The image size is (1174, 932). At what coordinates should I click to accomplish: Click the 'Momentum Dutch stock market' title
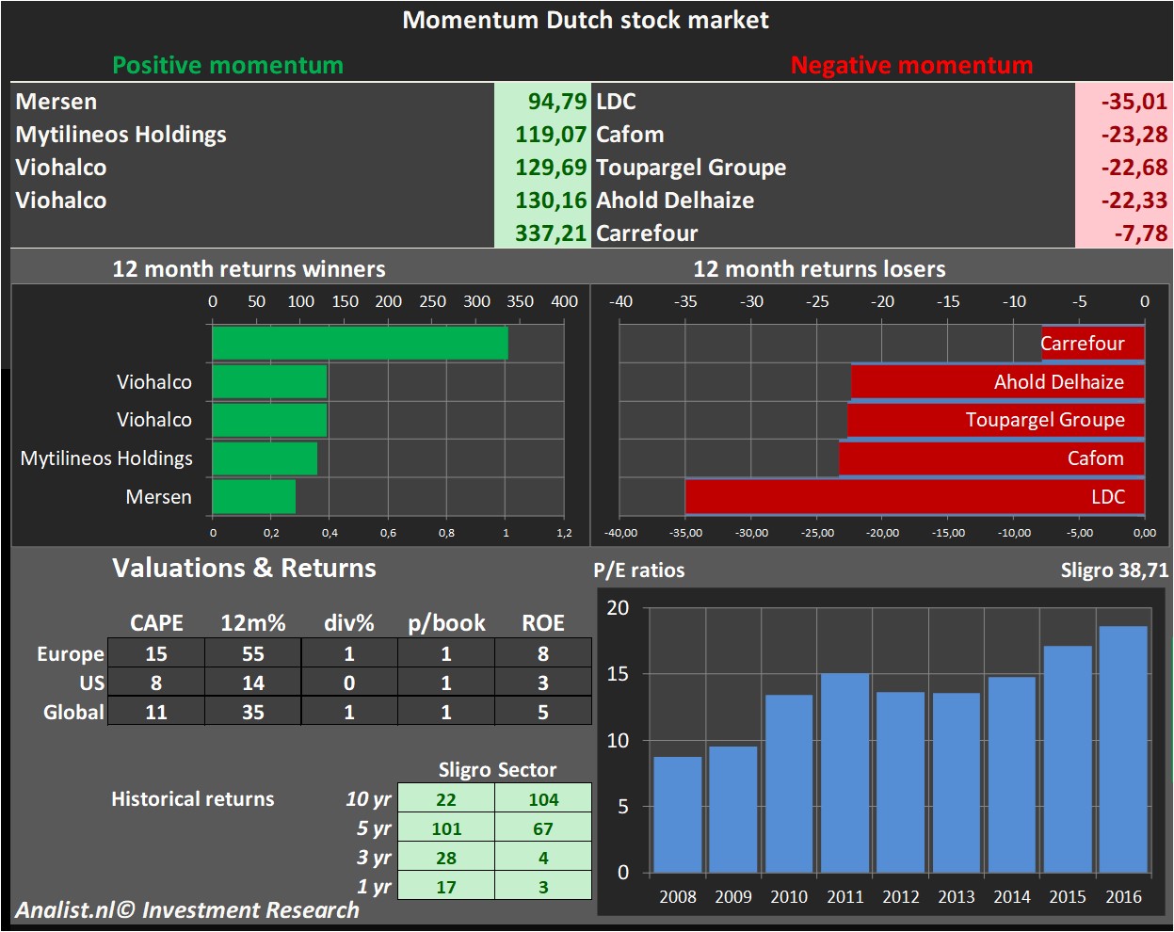coord(586,20)
